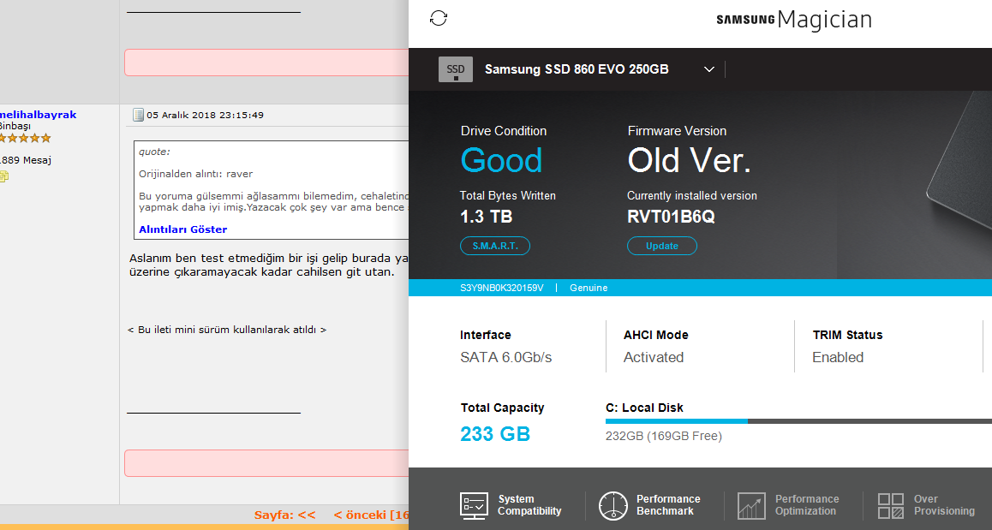Open melihalbayrak forum profile link
Image resolution: width=992 pixels, height=530 pixels.
38,115
